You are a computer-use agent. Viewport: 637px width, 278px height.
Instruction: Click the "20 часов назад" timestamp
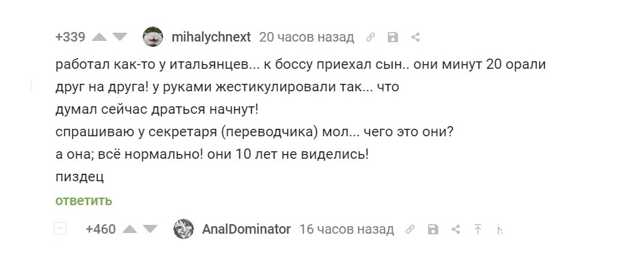307,37
